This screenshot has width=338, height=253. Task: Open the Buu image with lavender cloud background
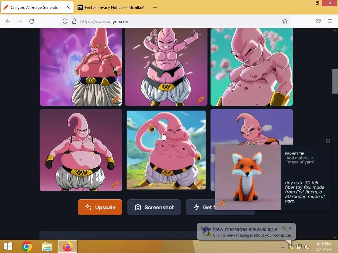(x=252, y=127)
